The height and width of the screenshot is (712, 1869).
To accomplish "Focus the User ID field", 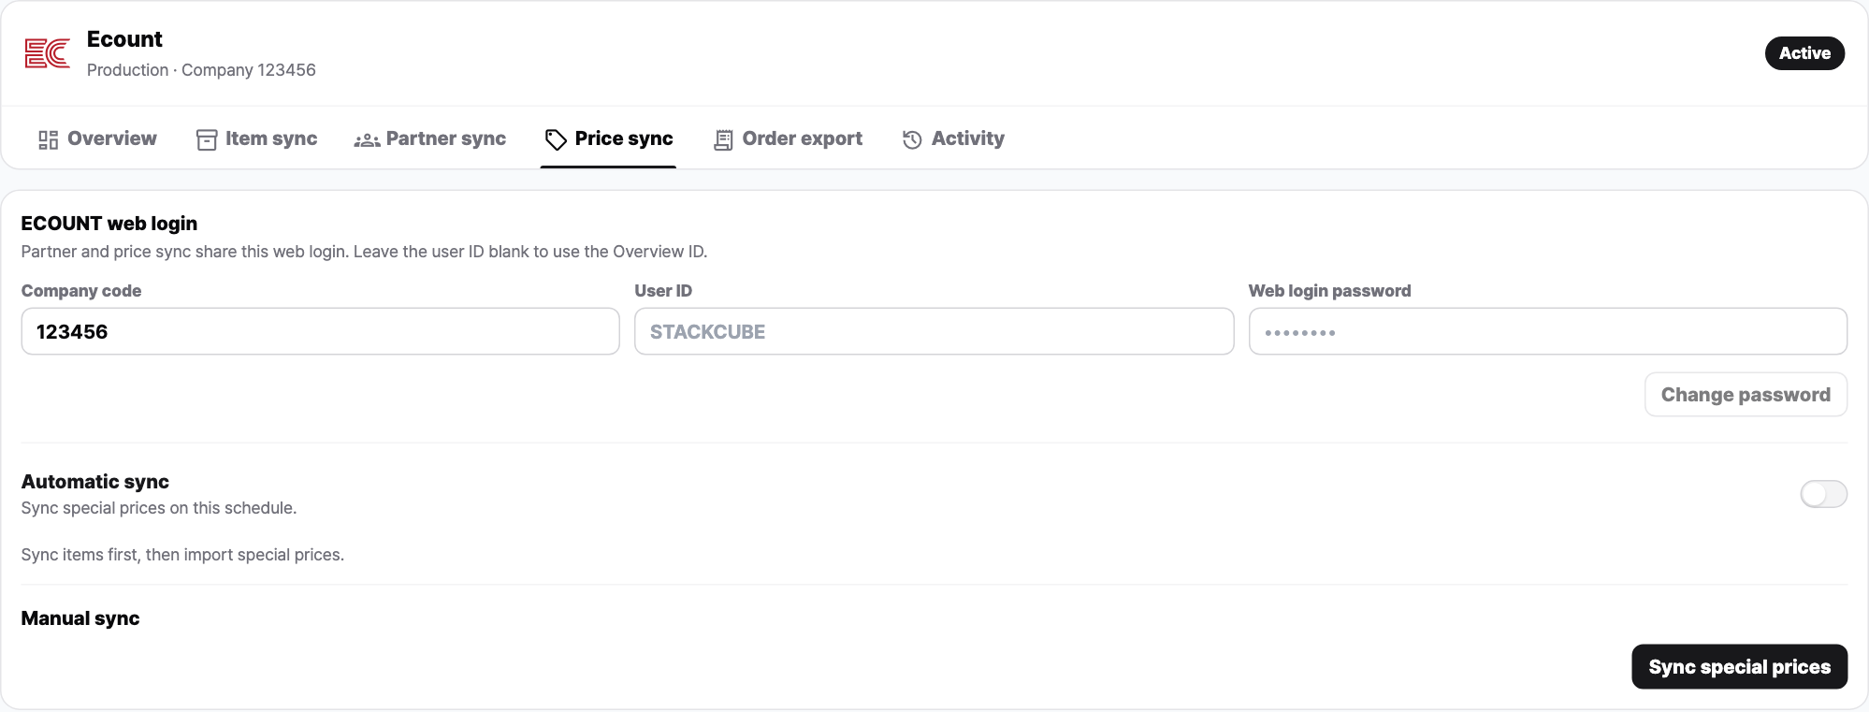I will coord(934,331).
